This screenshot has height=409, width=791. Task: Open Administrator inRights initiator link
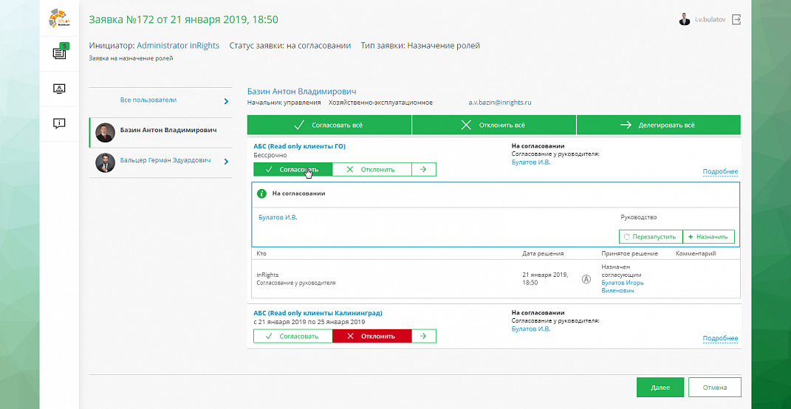tap(178, 45)
